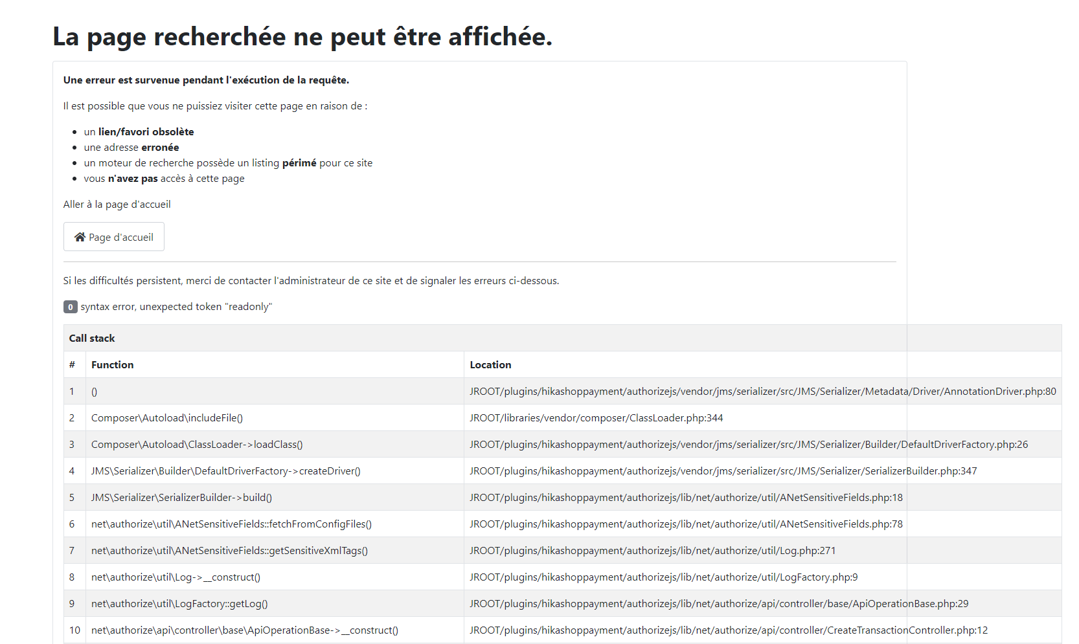The height and width of the screenshot is (644, 1079).
Task: Click the "#" column header
Action: pyautogui.click(x=72, y=364)
